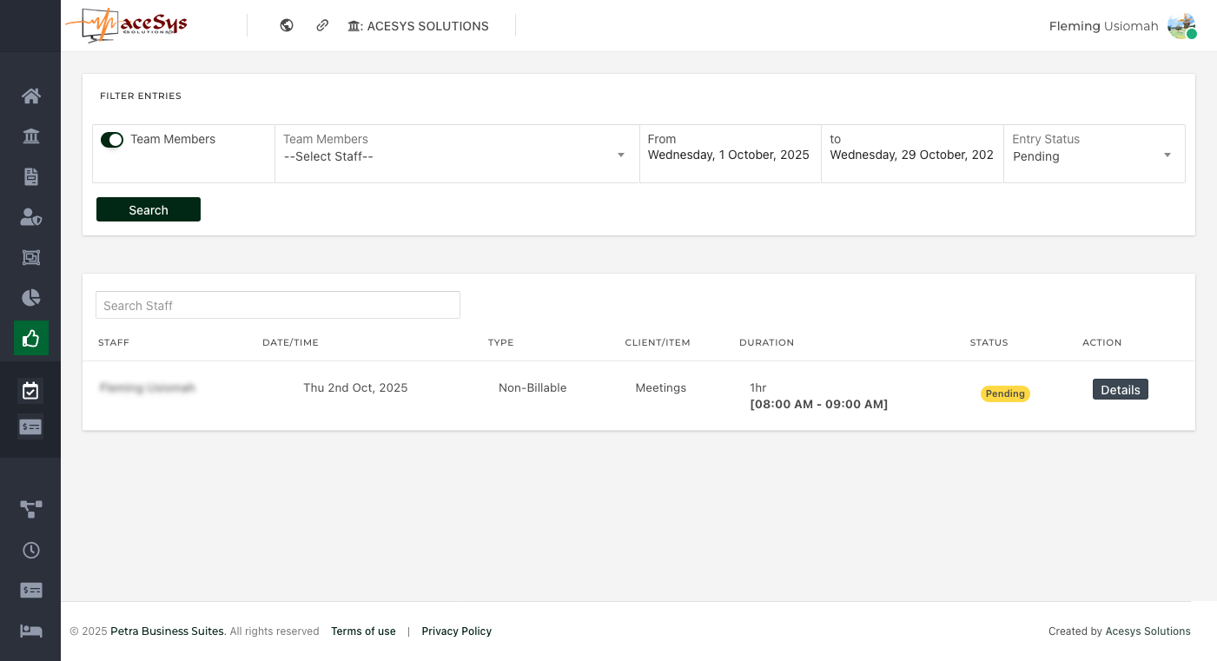Open the From date picker field
Image resolution: width=1217 pixels, height=661 pixels.
pos(729,155)
